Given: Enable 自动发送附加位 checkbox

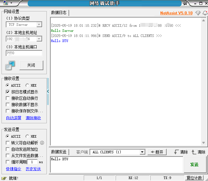Looking at the screenshot, I should pos(8,149).
